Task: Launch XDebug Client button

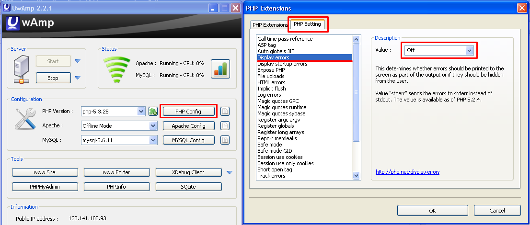Action: point(189,172)
